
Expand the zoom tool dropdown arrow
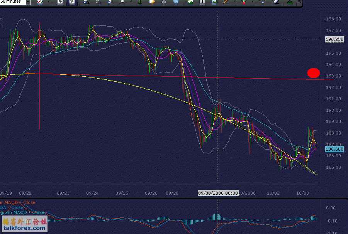(131, 2)
